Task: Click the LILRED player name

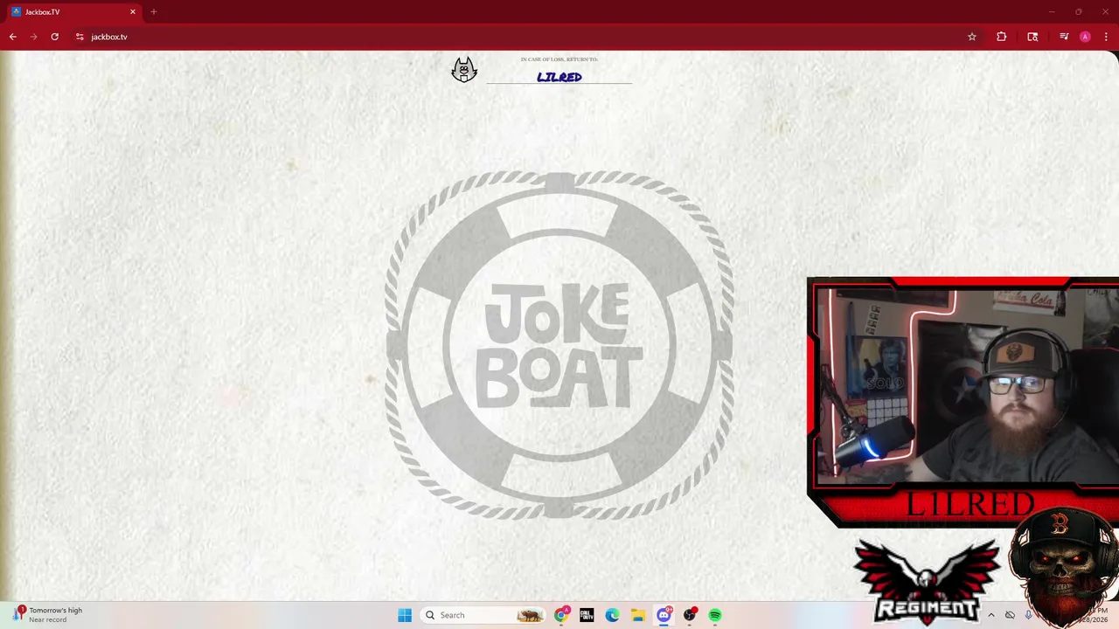Action: pos(559,77)
